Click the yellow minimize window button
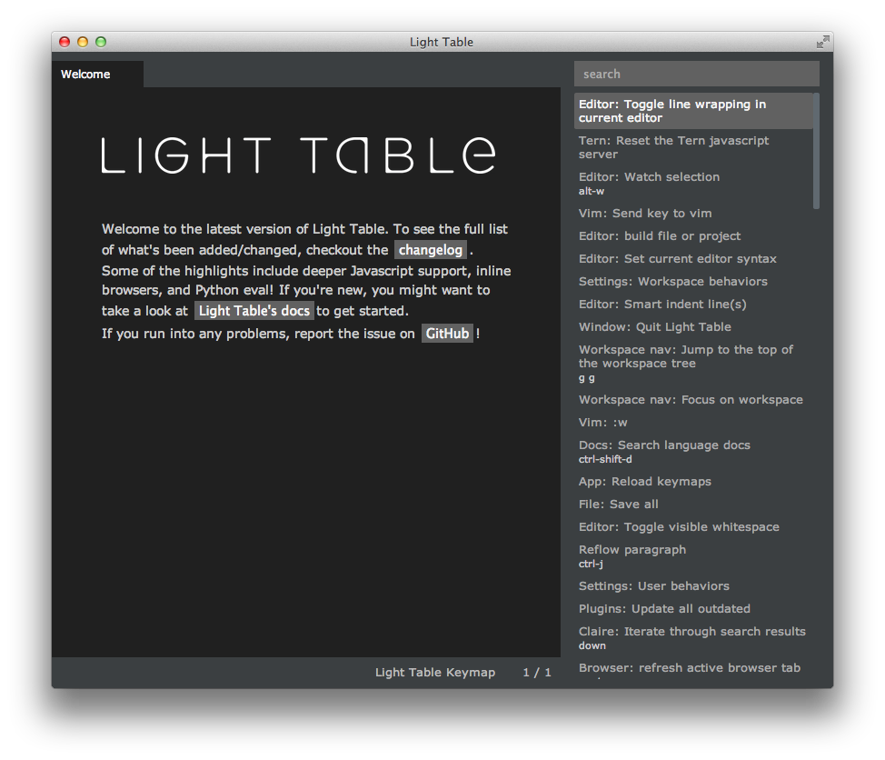 pyautogui.click(x=83, y=42)
